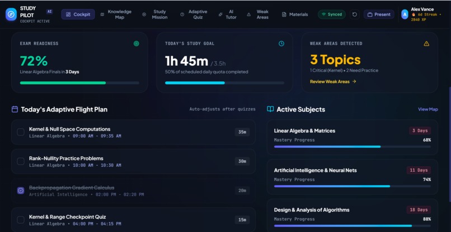Click the AI badge beside Study Pilot
451x232 pixels.
(49, 12)
